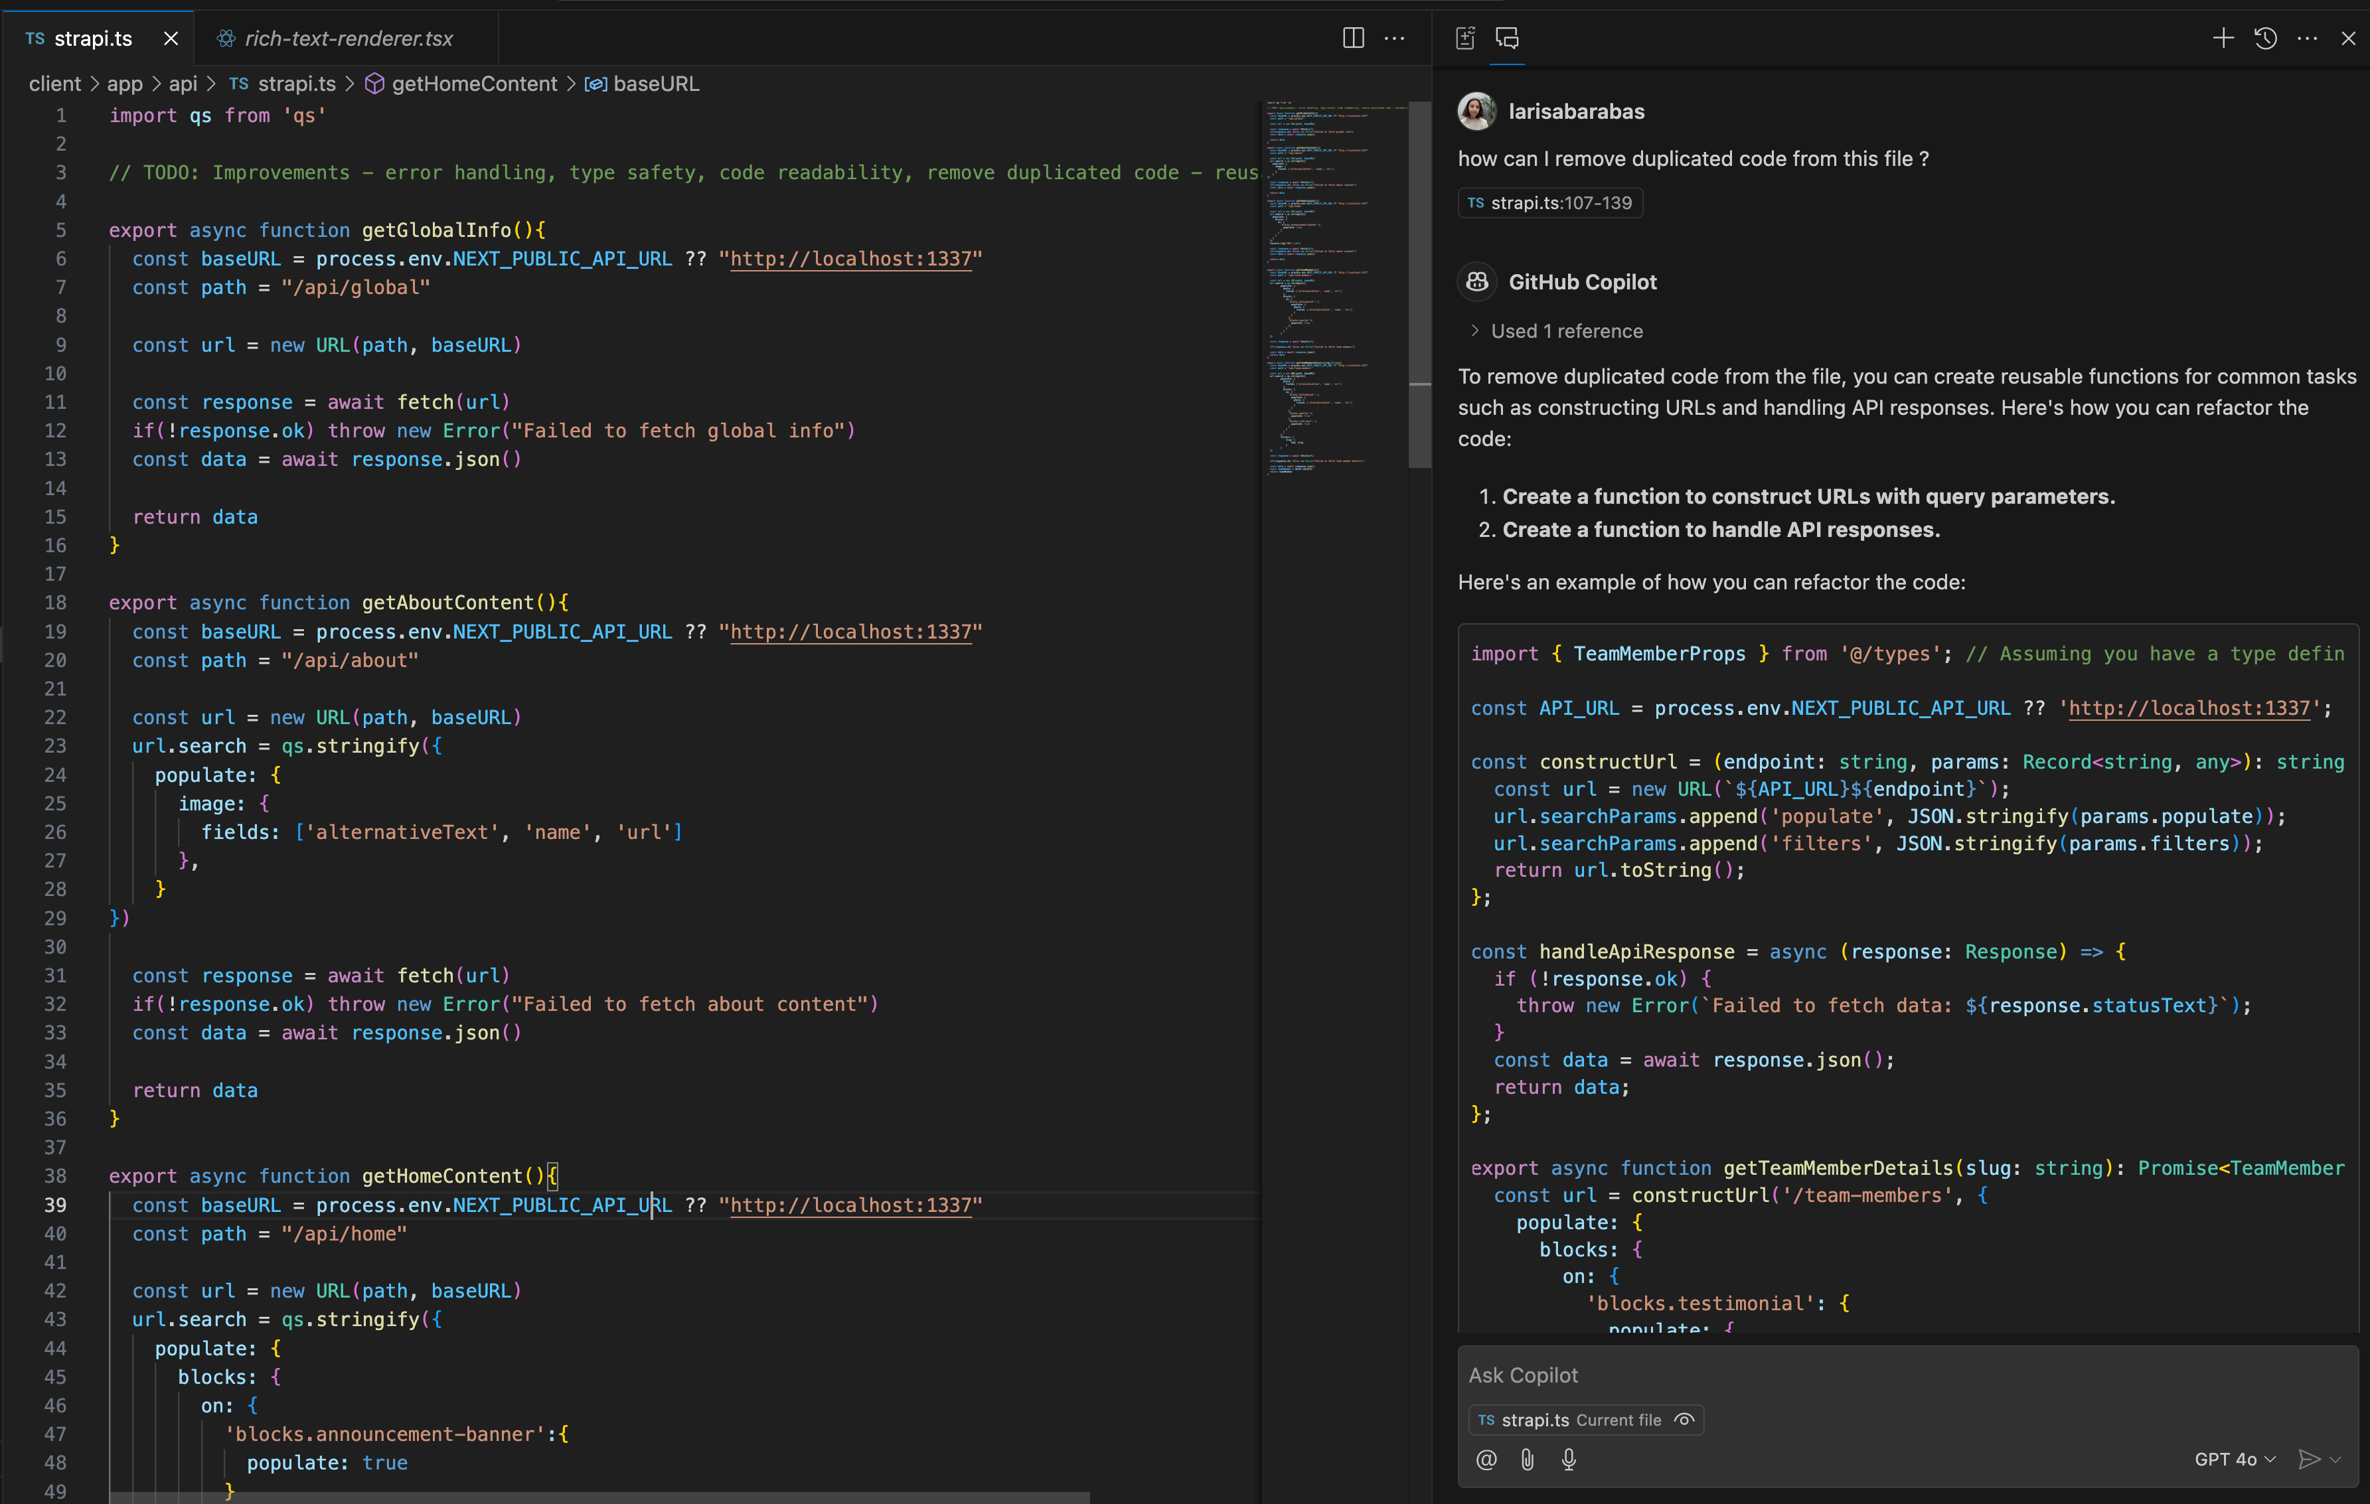Click the split editor right icon
Viewport: 2370px width, 1504px height.
1354,38
